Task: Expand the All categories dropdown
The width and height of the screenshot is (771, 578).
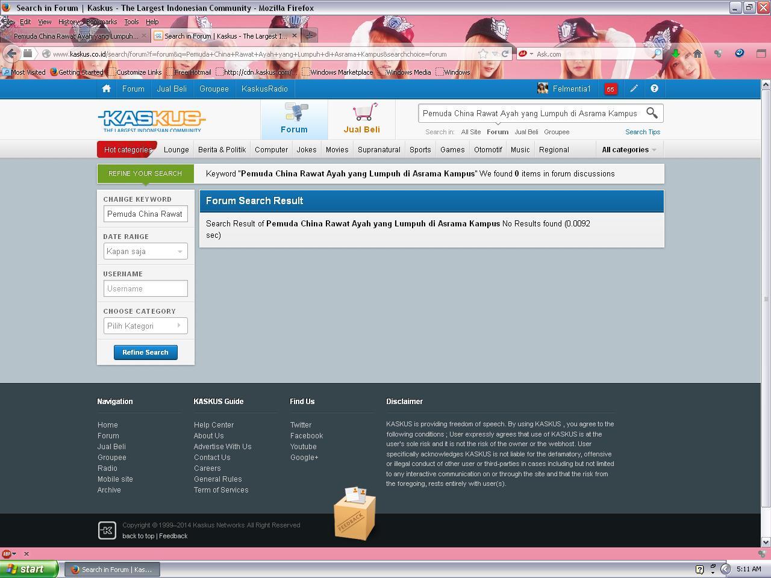Action: click(629, 150)
